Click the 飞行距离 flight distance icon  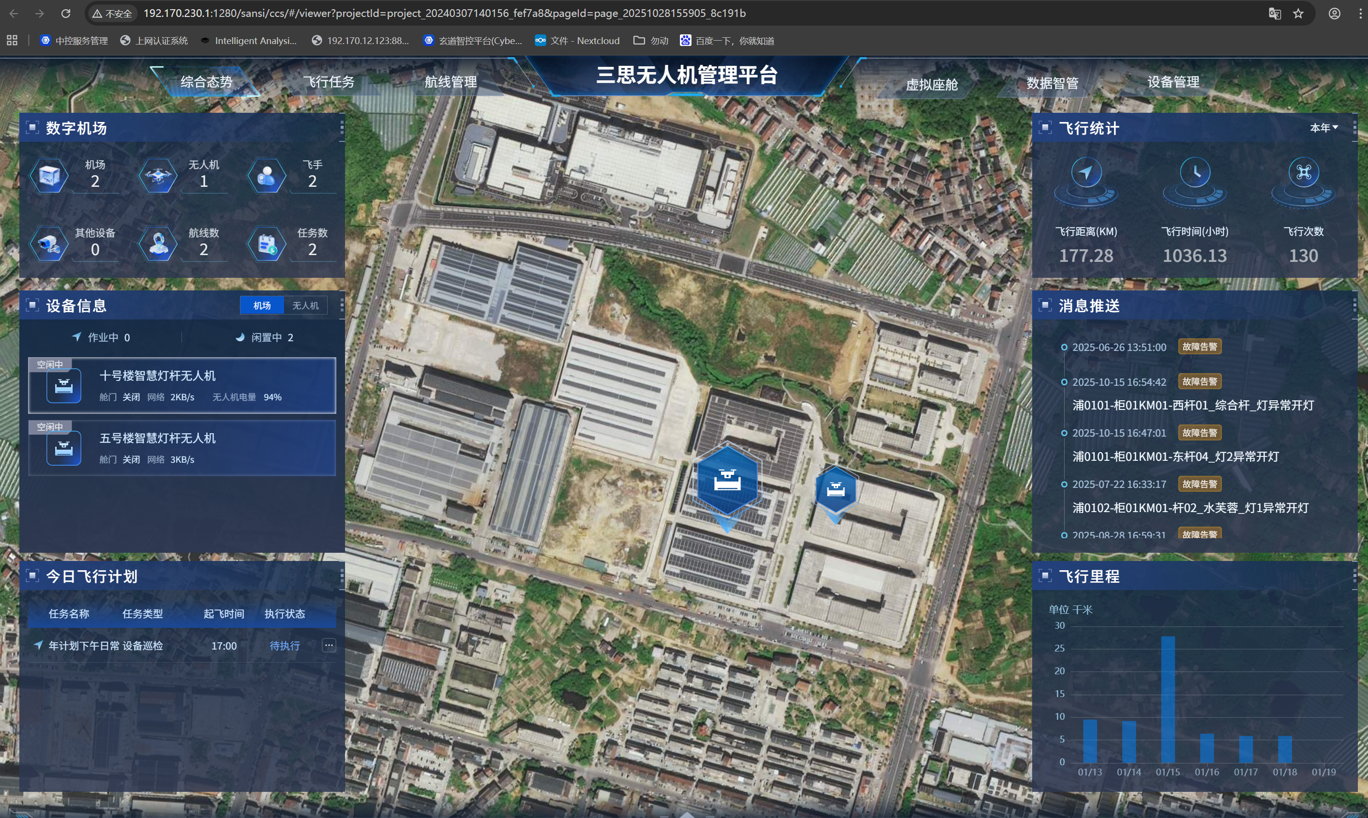pos(1086,173)
